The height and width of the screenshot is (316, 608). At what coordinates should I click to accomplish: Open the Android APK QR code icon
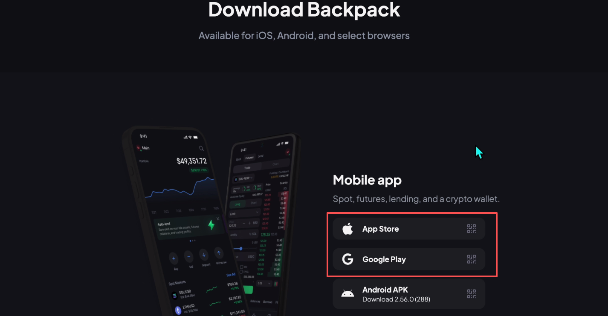[x=471, y=293]
